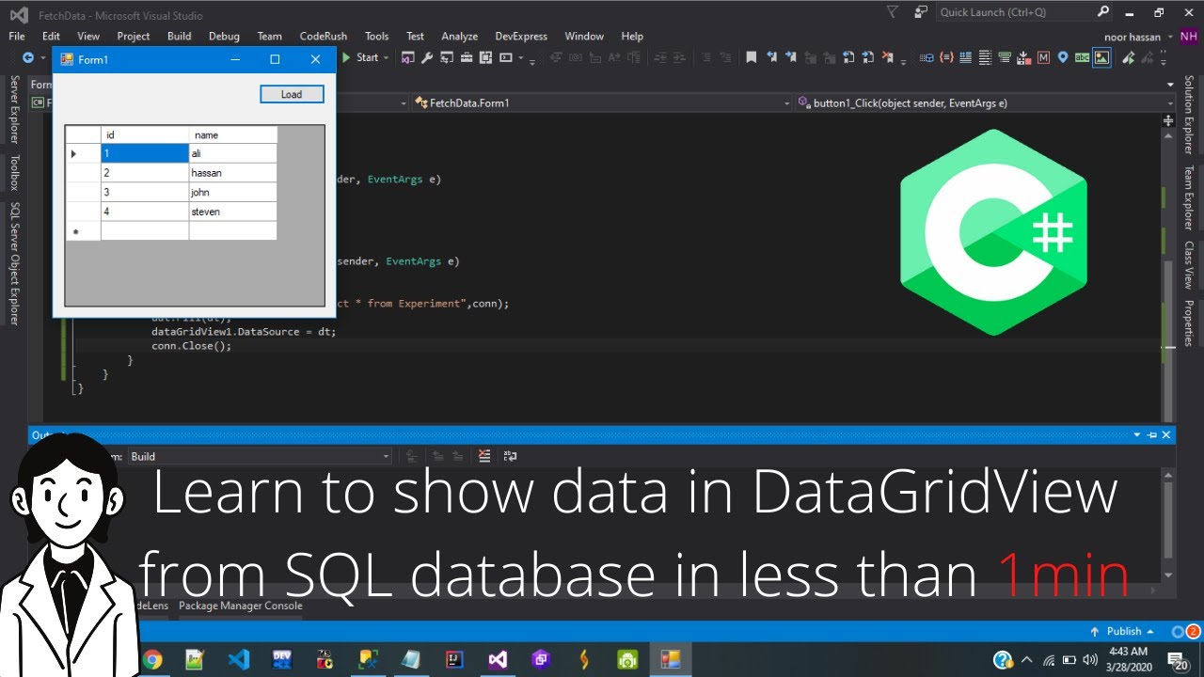
Task: Click the notifications filter funnel icon
Action: tap(893, 12)
